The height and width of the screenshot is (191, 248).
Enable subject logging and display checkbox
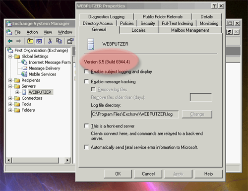tap(86, 71)
